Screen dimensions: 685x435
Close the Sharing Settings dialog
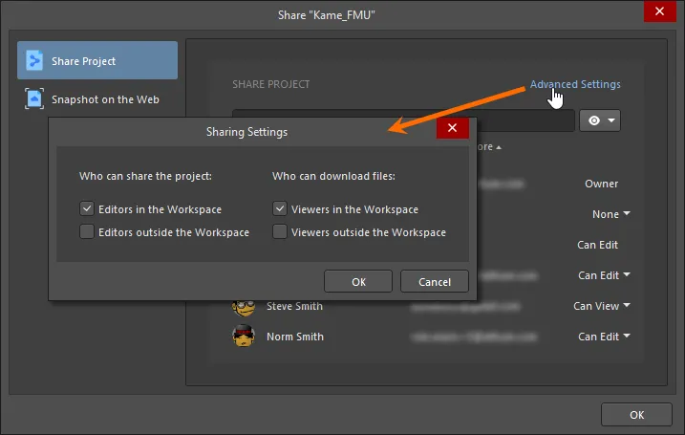pos(452,128)
